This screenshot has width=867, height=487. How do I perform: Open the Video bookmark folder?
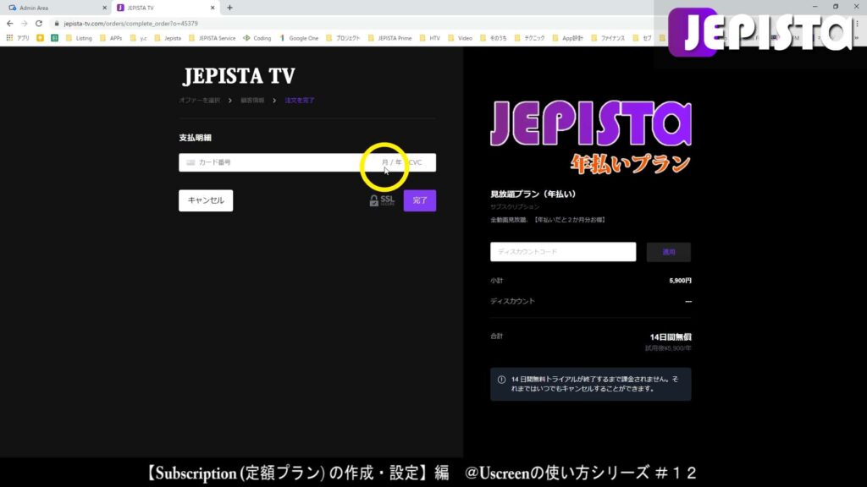[x=460, y=38]
